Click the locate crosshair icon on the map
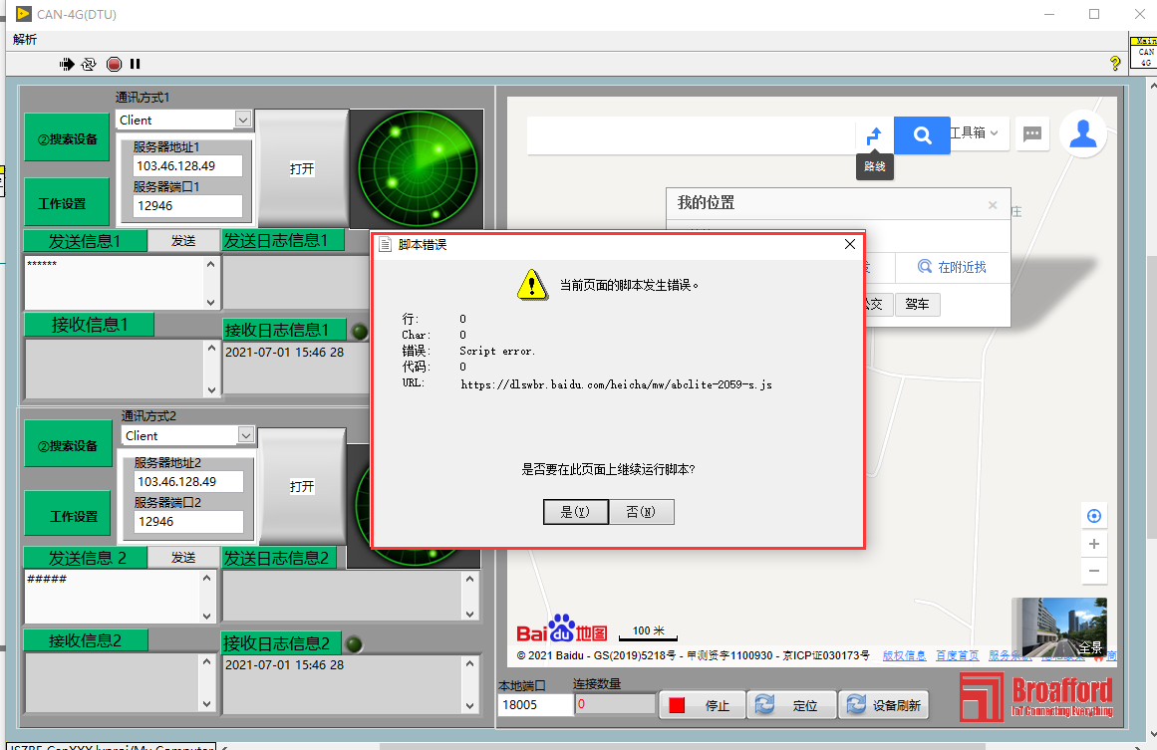The image size is (1157, 750). (1094, 516)
